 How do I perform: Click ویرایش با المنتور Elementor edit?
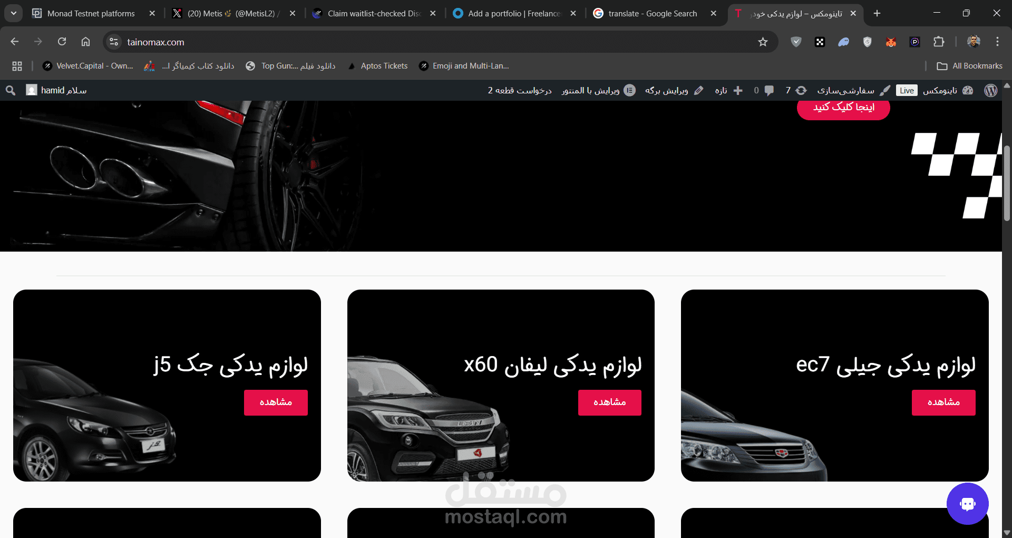click(x=598, y=90)
